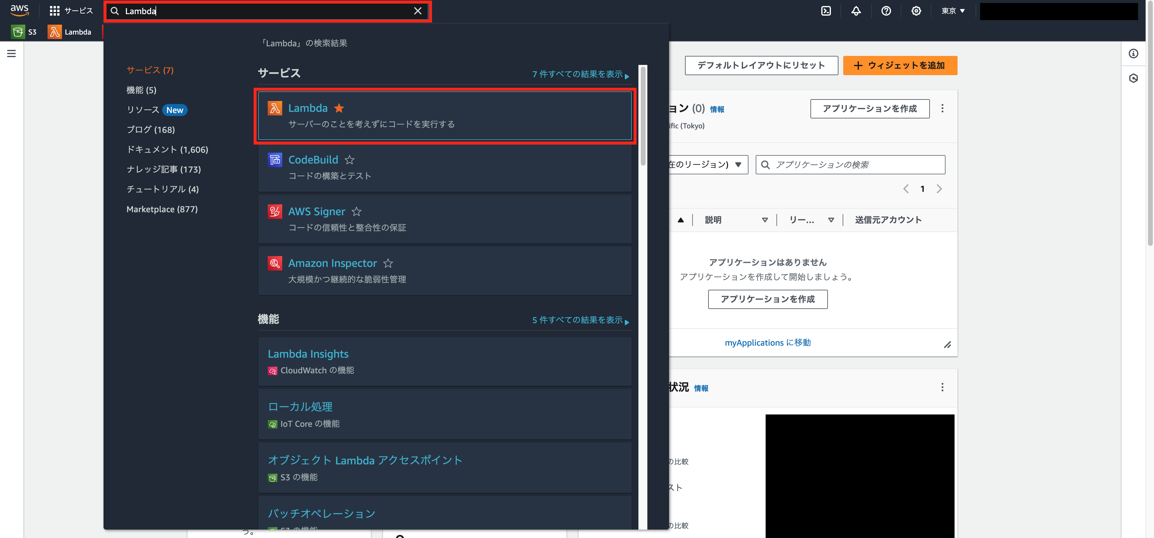This screenshot has width=1154, height=538.
Task: Clear the search field with the X icon
Action: click(x=418, y=11)
